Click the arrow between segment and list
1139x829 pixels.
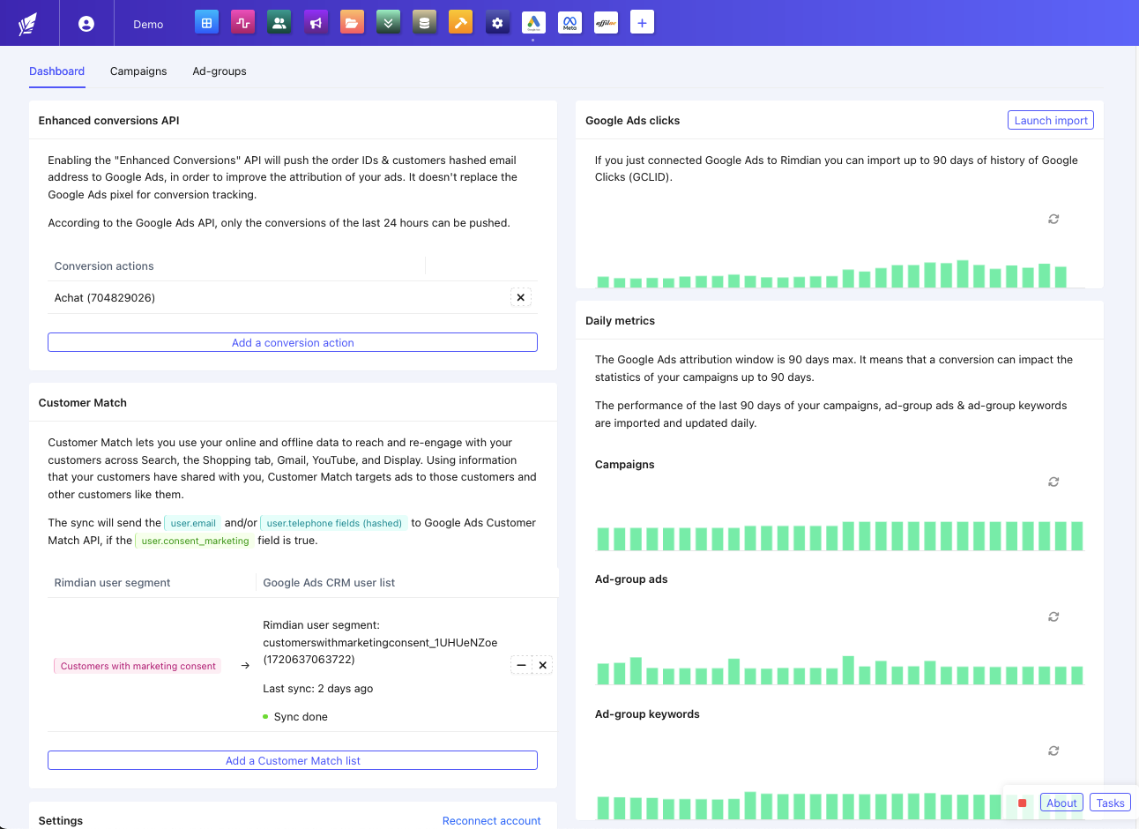(245, 666)
